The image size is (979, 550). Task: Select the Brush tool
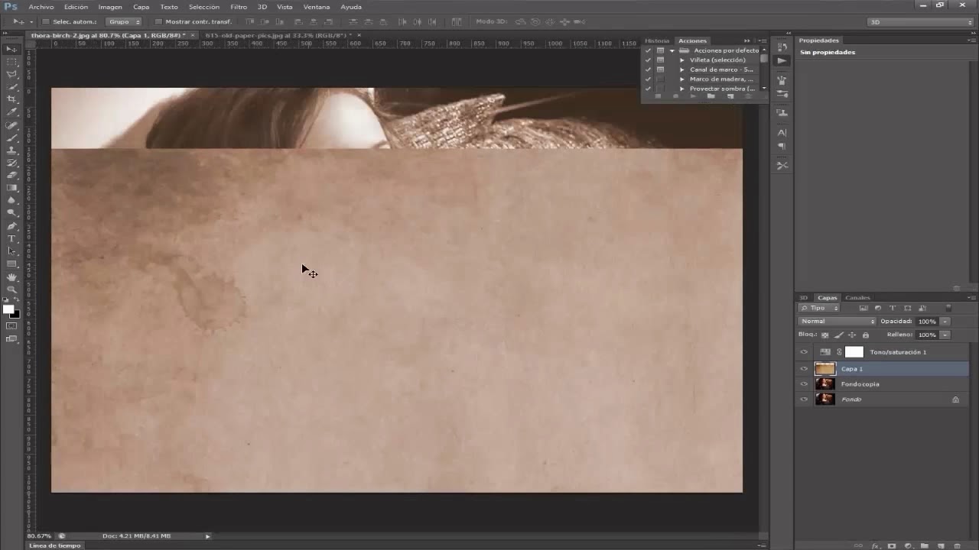coord(11,138)
